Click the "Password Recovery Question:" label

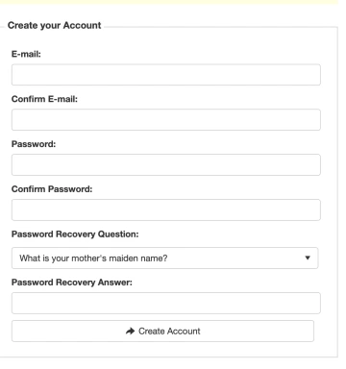coord(75,234)
